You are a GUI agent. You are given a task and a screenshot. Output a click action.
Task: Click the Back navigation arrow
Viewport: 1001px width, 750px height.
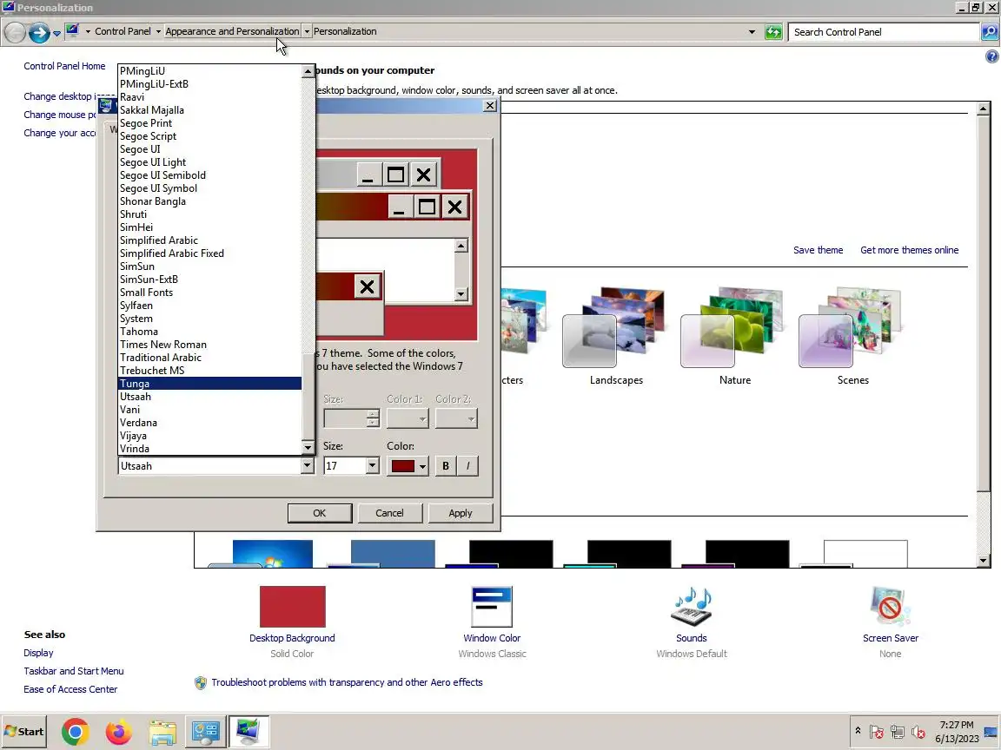coord(15,32)
